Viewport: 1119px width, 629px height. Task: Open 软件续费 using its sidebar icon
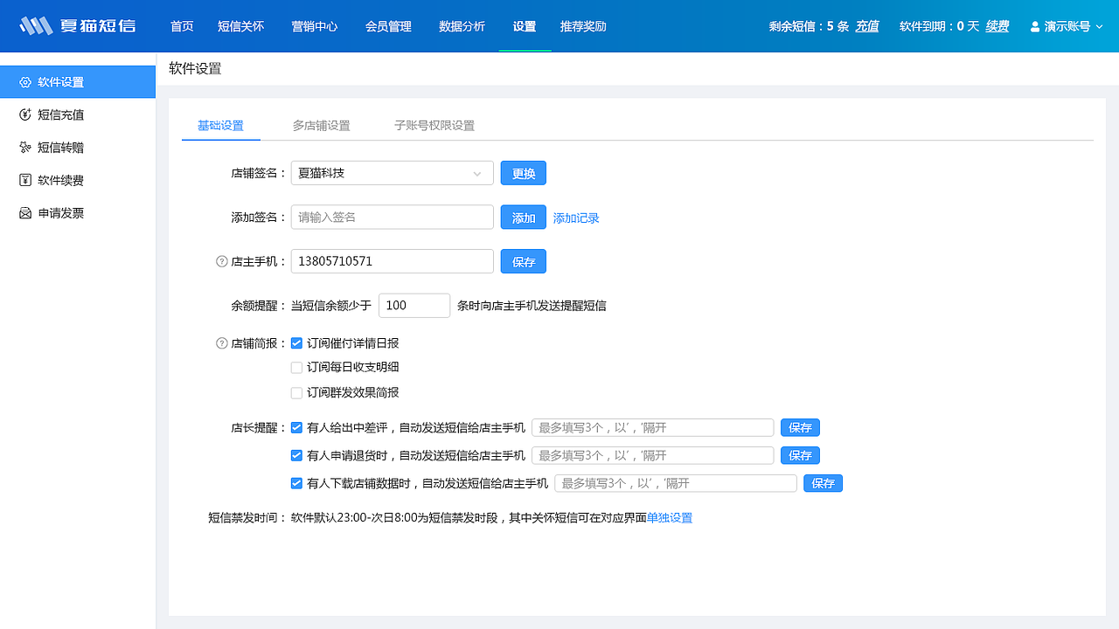[24, 180]
